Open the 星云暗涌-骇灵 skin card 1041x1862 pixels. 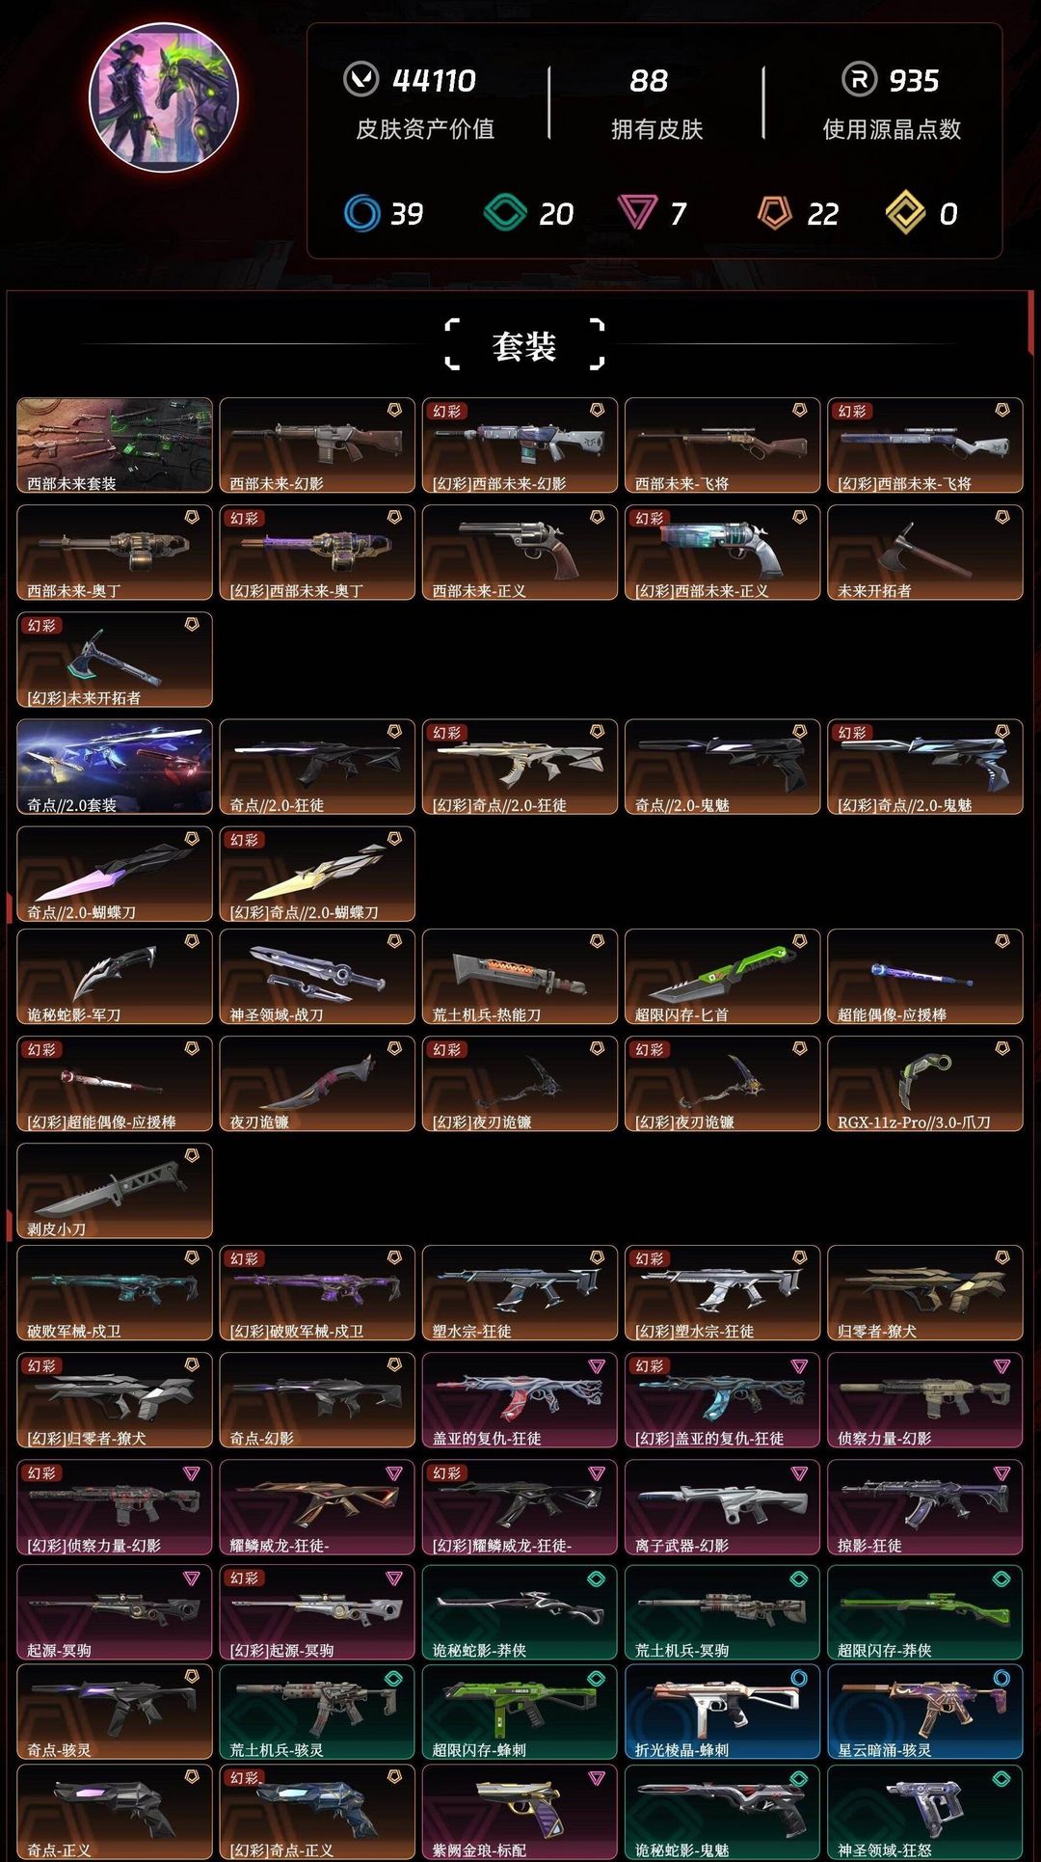[925, 1712]
